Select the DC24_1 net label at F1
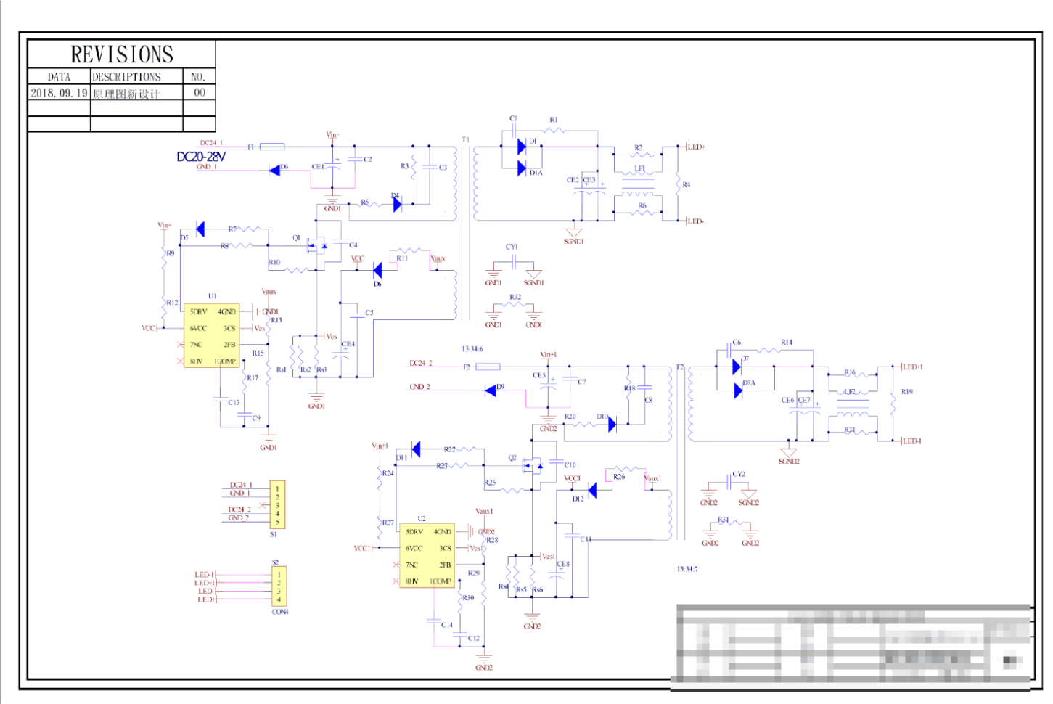 [x=211, y=143]
